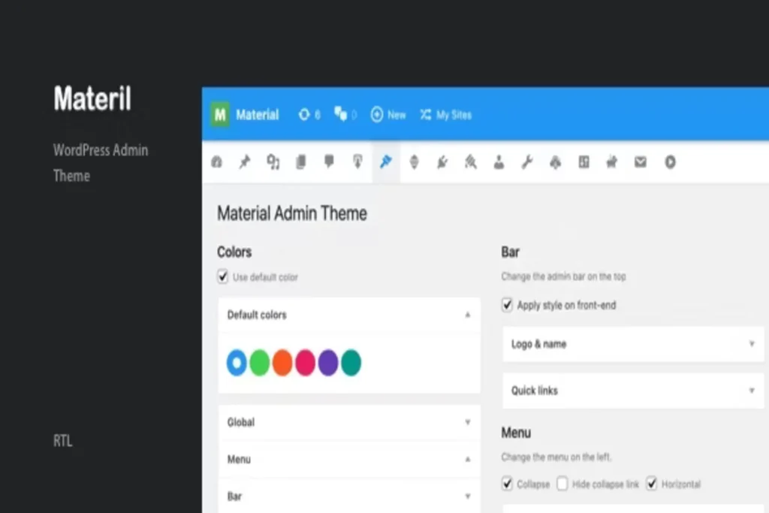The width and height of the screenshot is (769, 513).
Task: Expand the Quick links panel
Action: tap(632, 391)
